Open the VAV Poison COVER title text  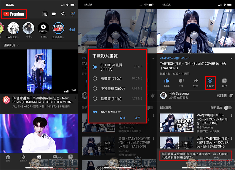point(212,119)
